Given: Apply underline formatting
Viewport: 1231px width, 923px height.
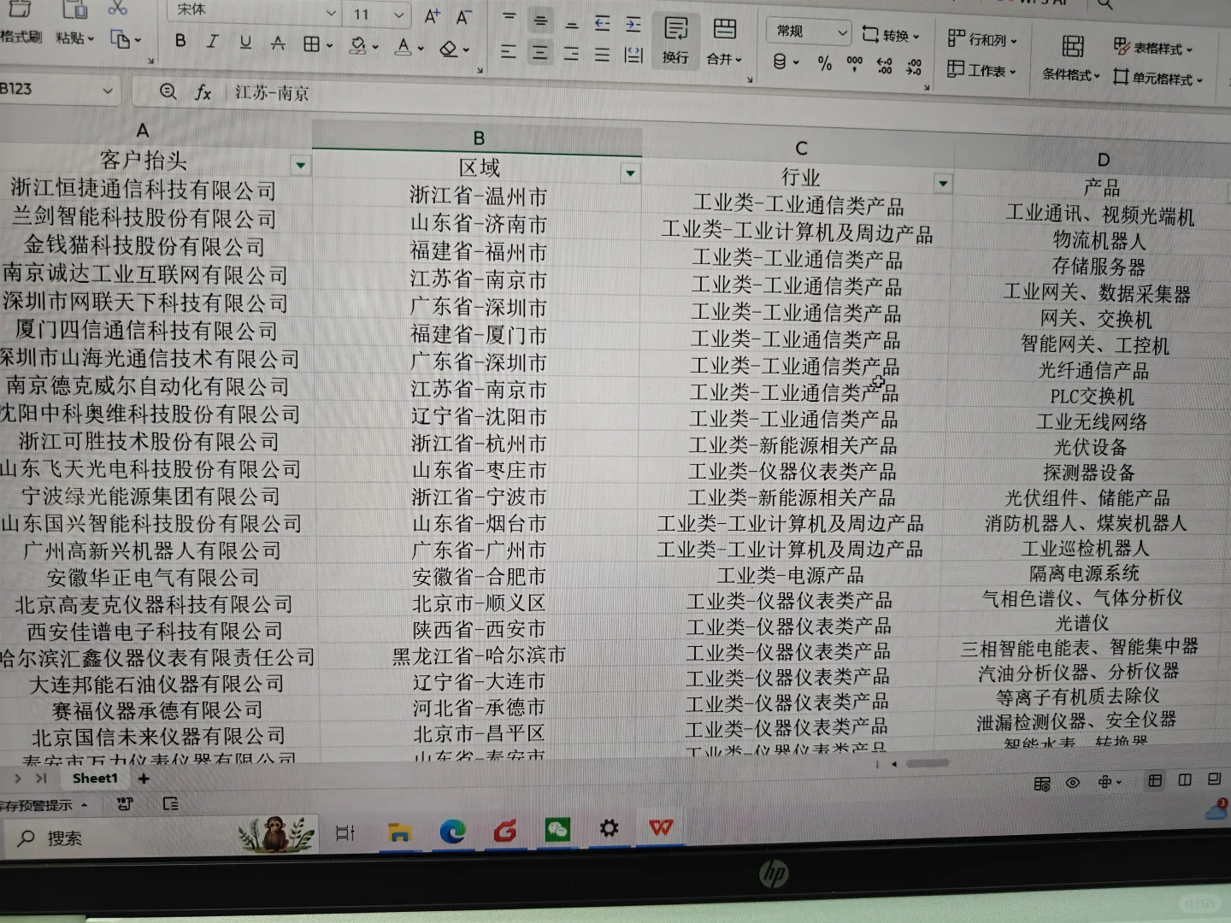Looking at the screenshot, I should coord(245,39).
